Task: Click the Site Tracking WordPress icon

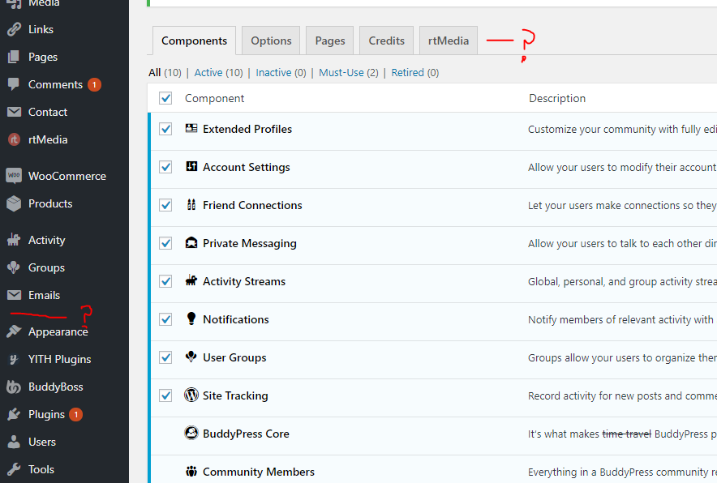Action: click(191, 395)
